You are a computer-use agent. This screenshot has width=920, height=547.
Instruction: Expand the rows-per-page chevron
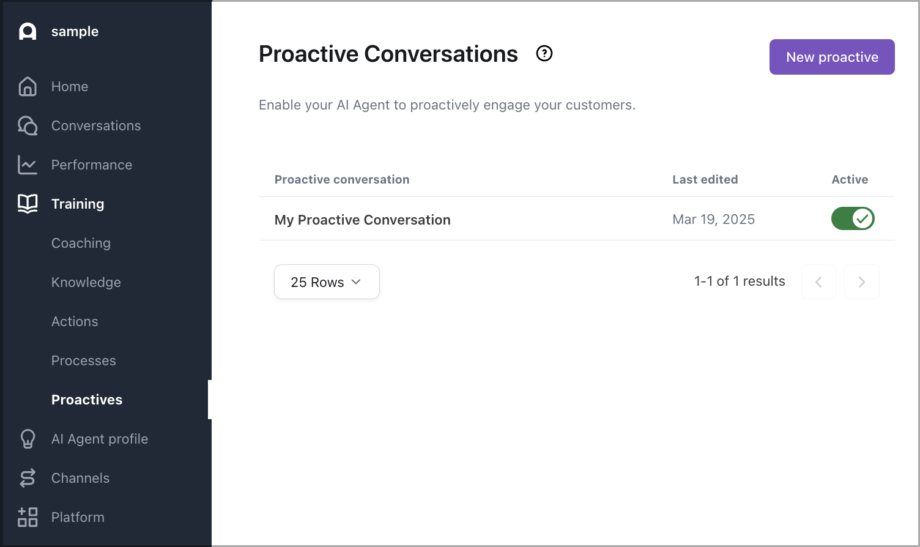tap(357, 281)
